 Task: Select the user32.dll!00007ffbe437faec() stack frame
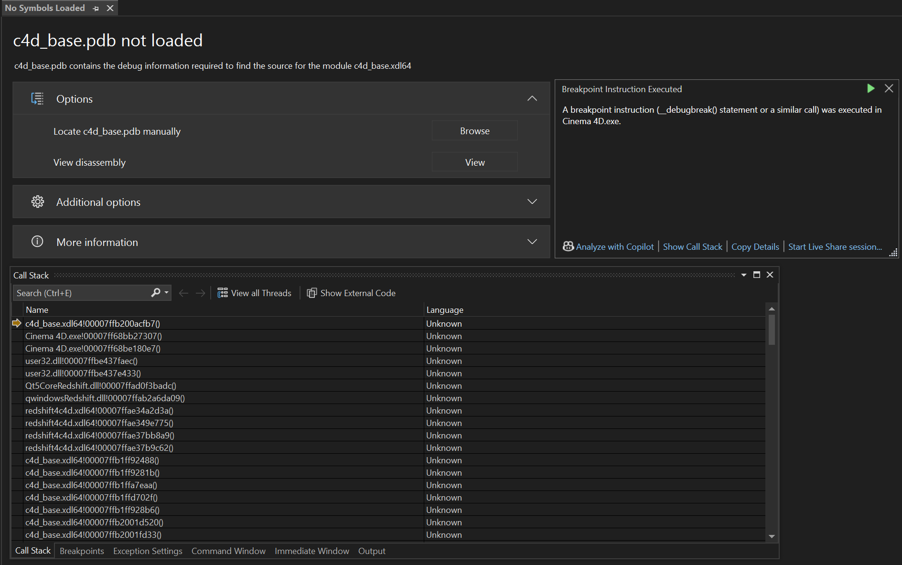point(81,361)
